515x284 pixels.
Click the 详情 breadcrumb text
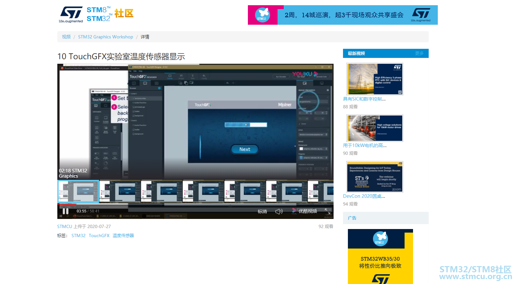(x=145, y=37)
